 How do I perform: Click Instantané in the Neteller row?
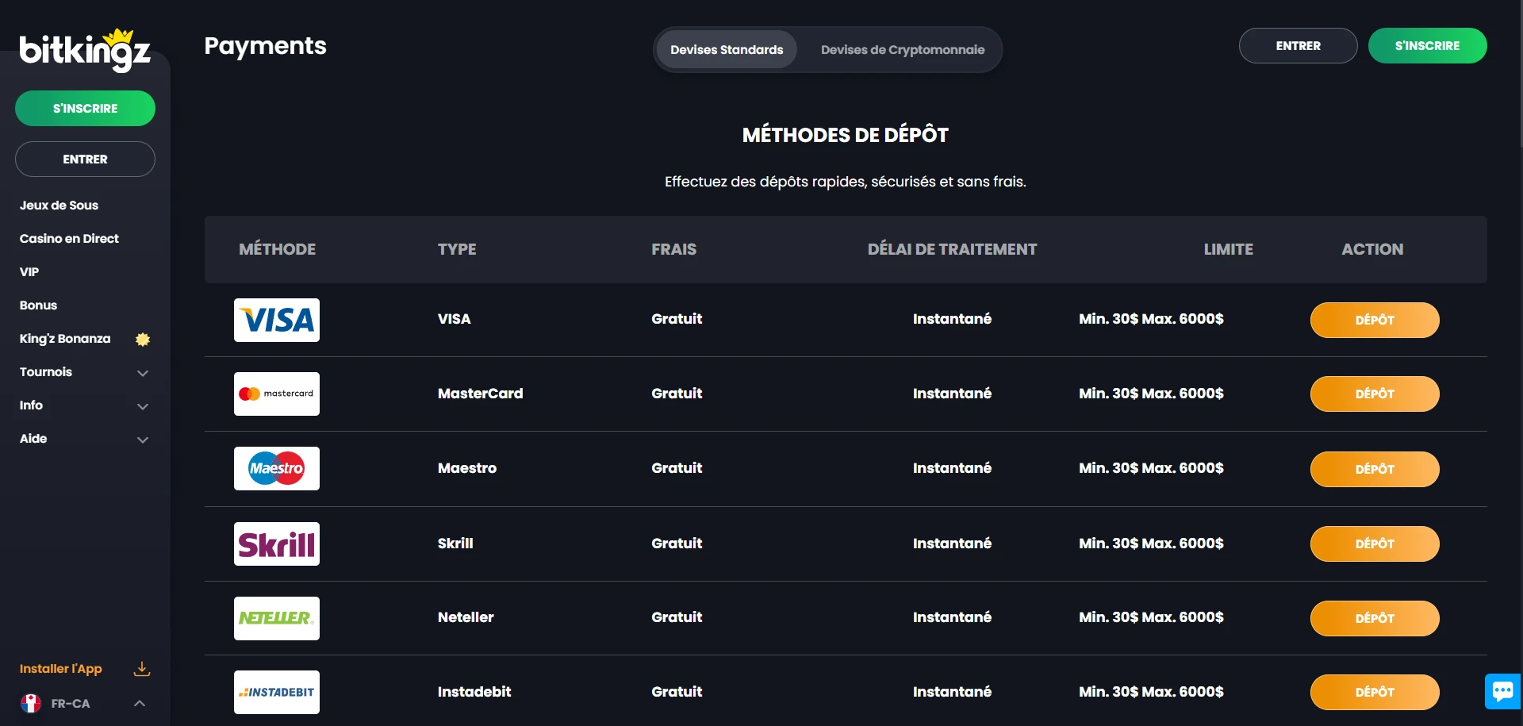tap(952, 617)
